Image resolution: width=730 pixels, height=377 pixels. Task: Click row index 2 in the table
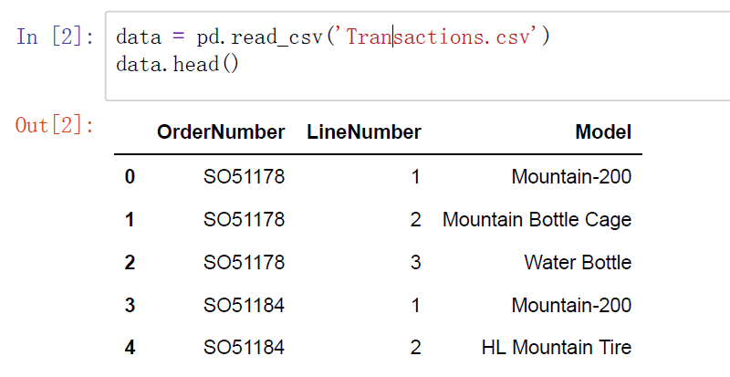pyautogui.click(x=130, y=263)
